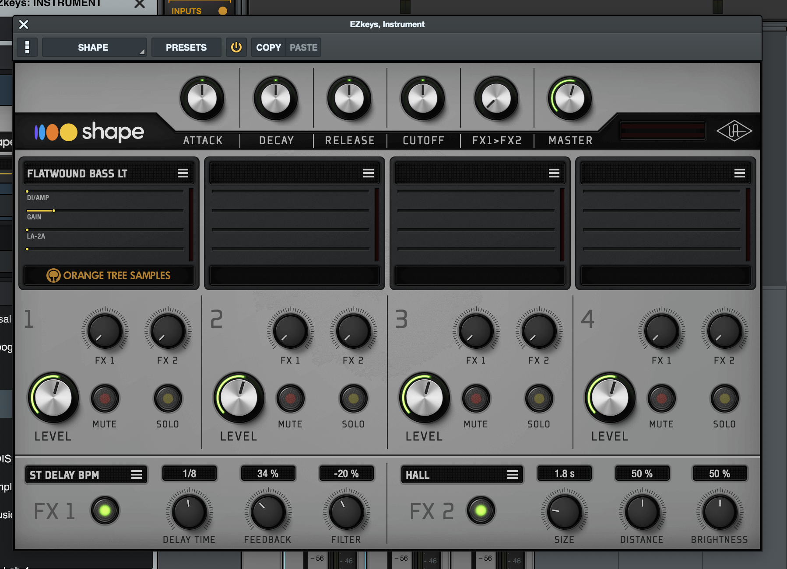Click the MASTER volume knob
This screenshot has width=787, height=569.
(570, 98)
